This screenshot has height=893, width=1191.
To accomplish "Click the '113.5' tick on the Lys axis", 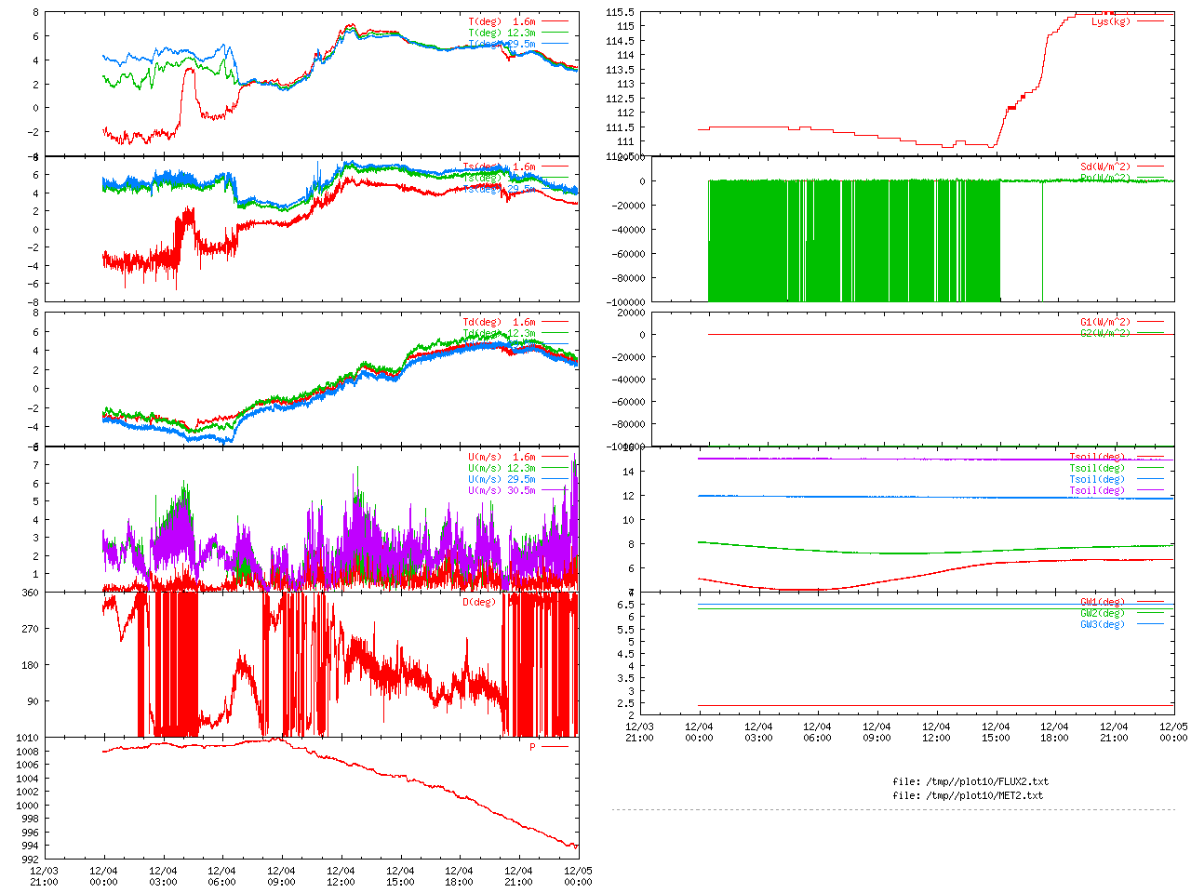I will (620, 70).
